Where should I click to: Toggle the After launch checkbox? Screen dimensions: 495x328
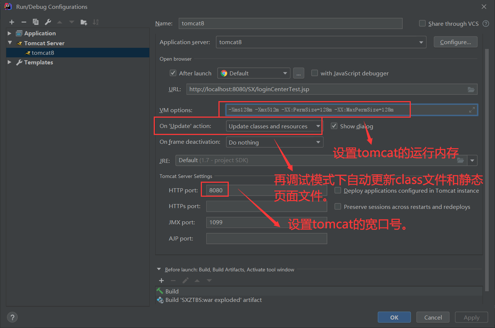click(x=173, y=73)
